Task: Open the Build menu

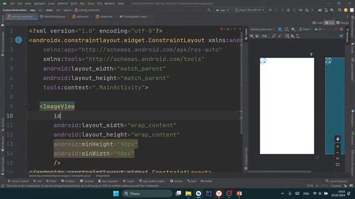Action: 74,4
